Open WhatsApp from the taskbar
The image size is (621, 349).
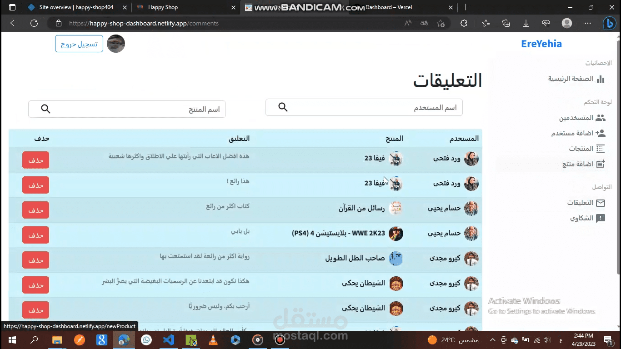pos(146,340)
